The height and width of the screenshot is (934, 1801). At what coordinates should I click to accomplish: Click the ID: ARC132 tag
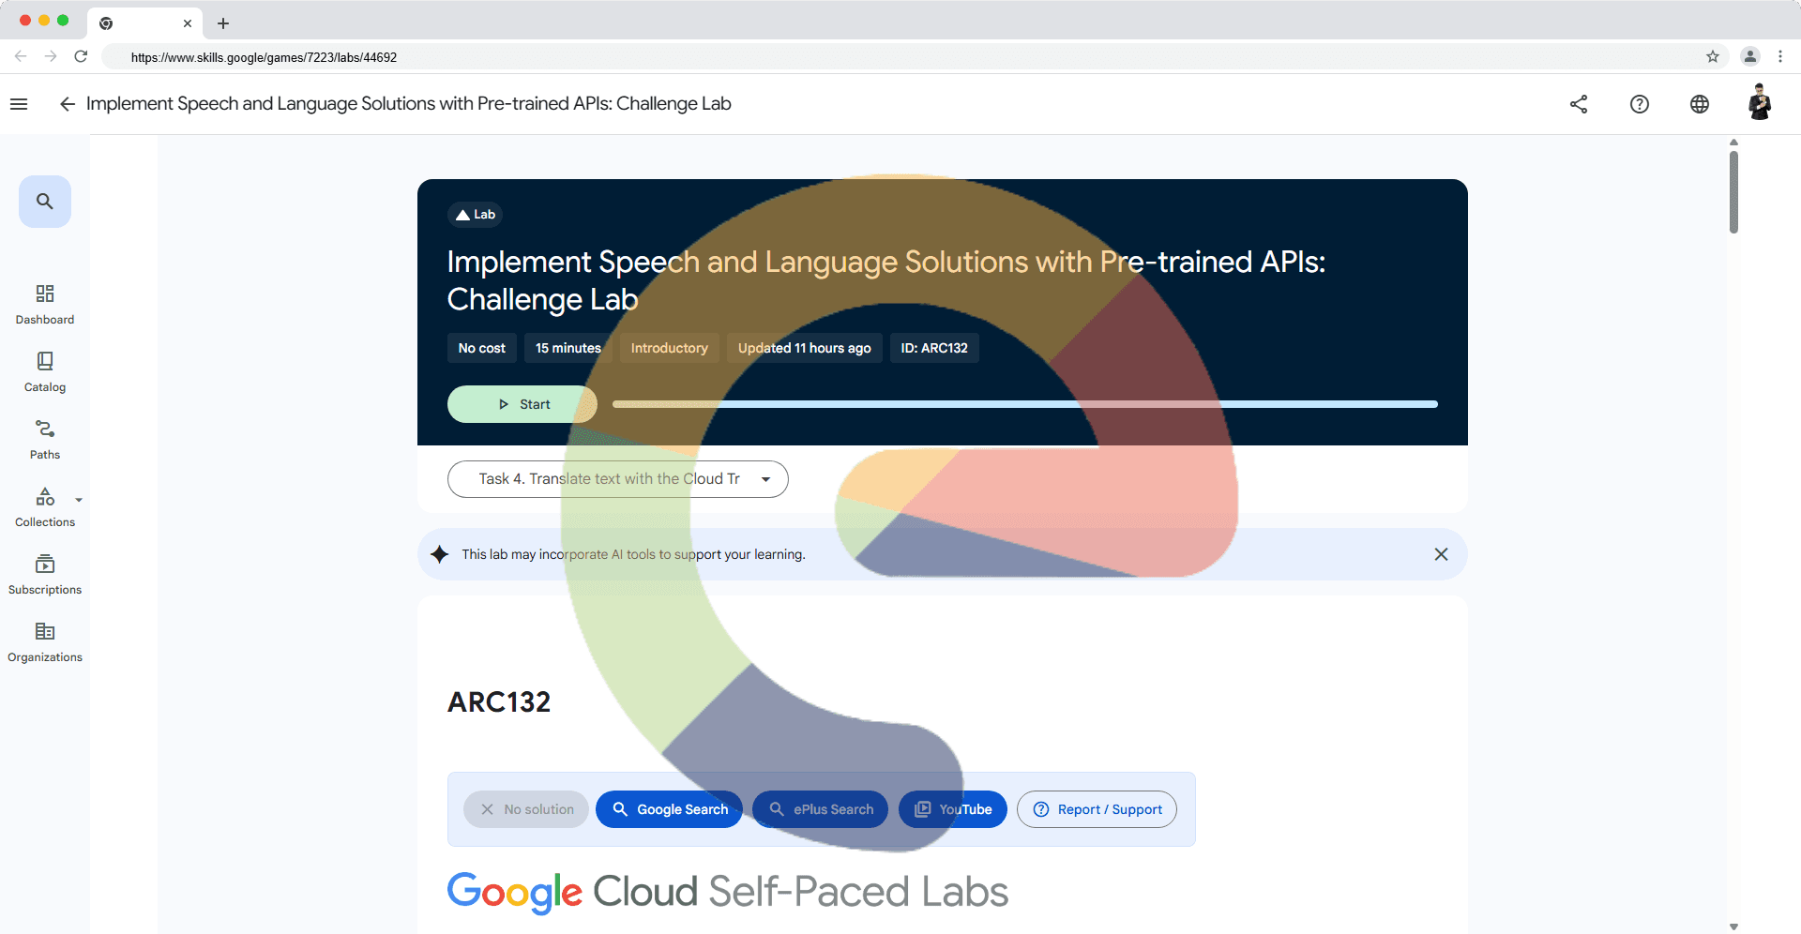pos(934,348)
